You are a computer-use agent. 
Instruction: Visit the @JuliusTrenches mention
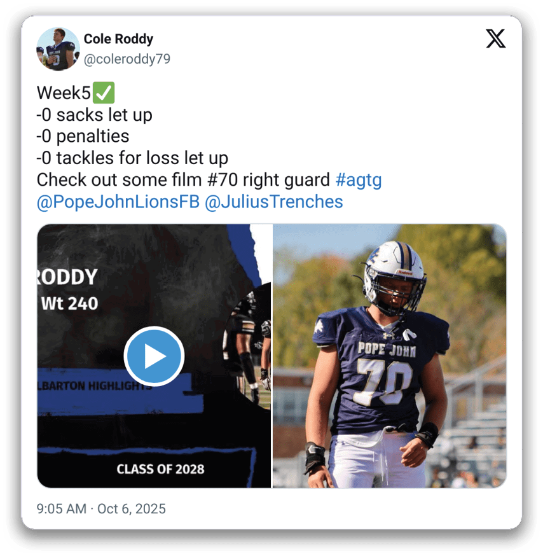point(274,202)
